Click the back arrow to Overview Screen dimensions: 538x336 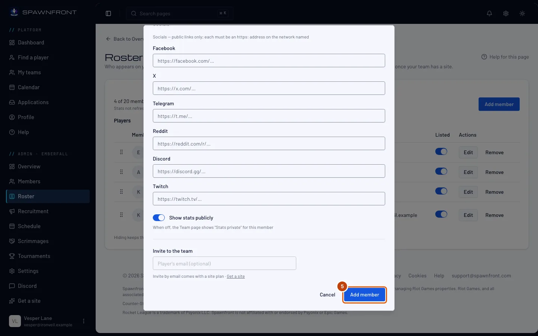pyautogui.click(x=108, y=39)
